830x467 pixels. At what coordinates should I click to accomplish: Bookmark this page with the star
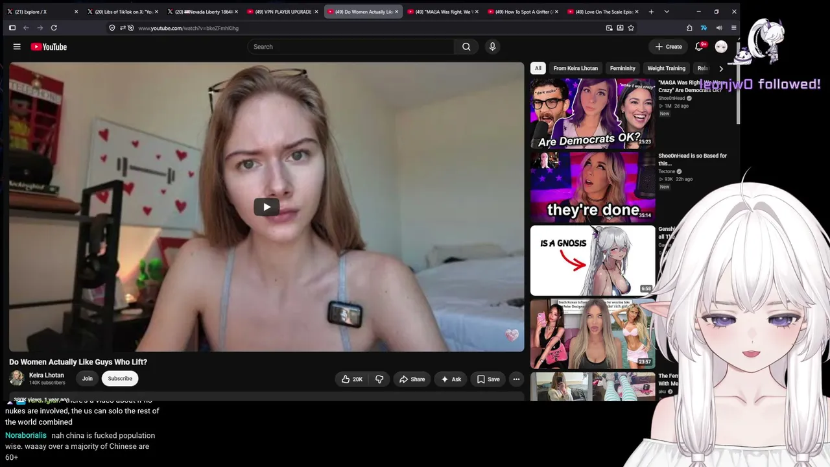coord(631,28)
